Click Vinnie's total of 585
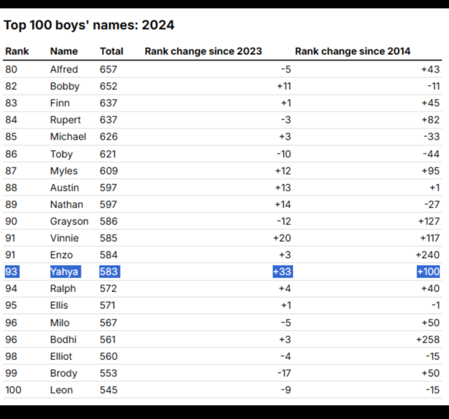 click(x=108, y=238)
